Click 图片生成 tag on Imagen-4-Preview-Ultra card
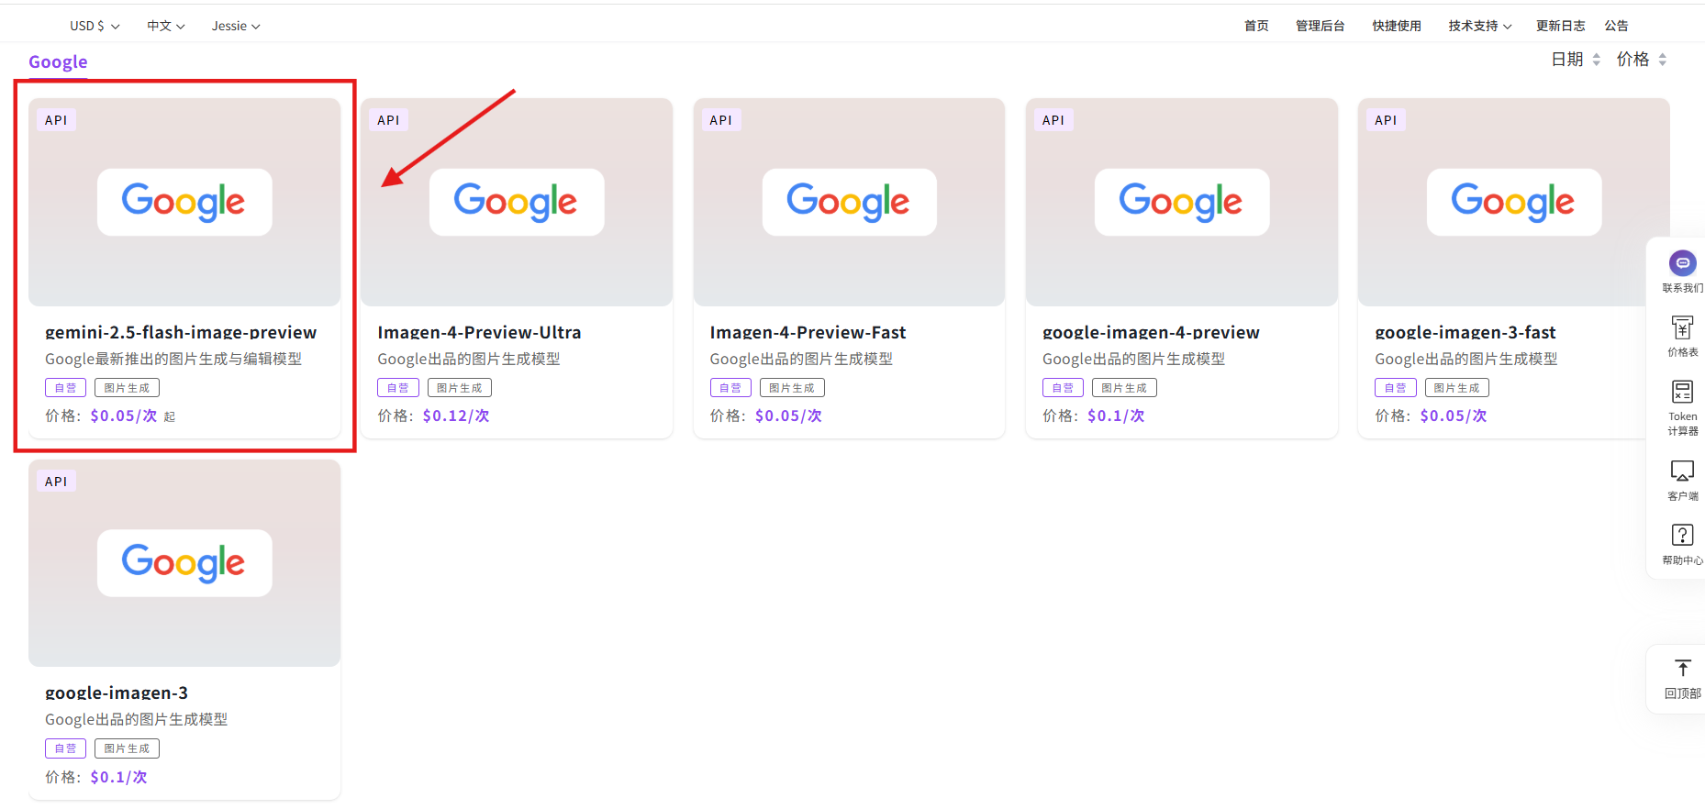 coord(460,388)
